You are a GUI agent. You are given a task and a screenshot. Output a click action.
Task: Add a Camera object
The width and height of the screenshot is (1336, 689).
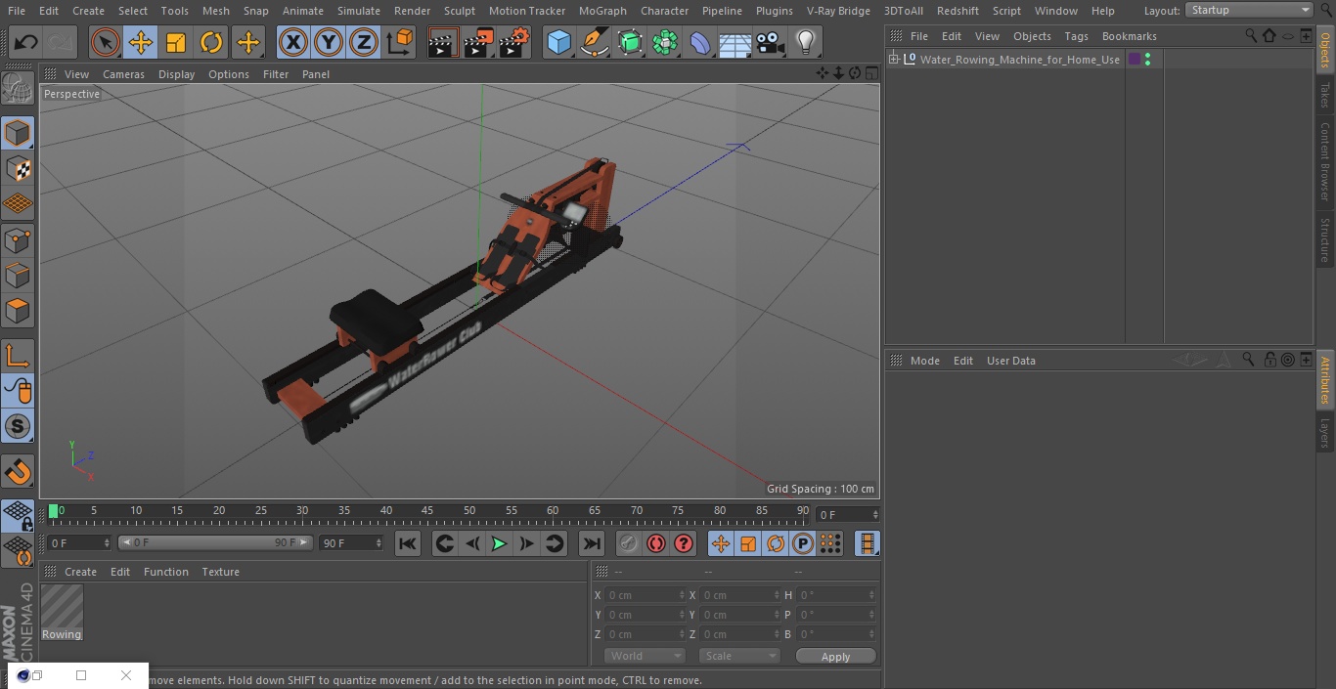pos(771,42)
